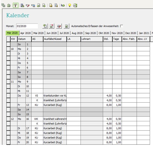Click the edit entries pencil button beside Monat

[x=59, y=26]
